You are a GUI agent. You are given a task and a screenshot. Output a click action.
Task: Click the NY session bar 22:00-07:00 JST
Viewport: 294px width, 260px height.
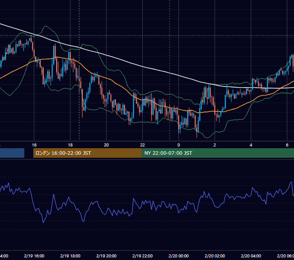point(217,153)
